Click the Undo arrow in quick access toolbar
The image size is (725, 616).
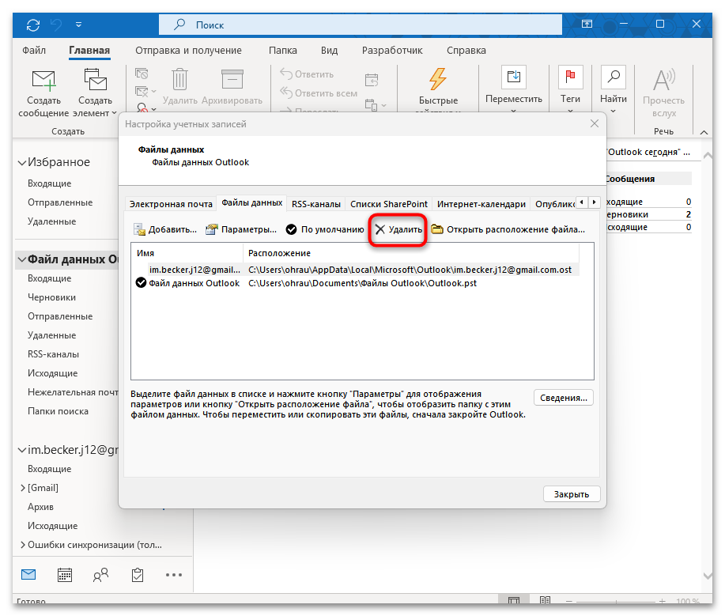point(56,25)
